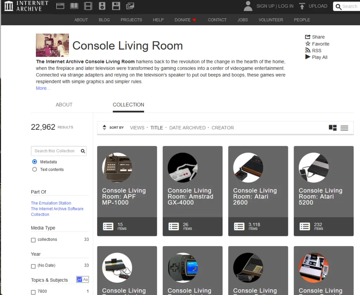
Task: Open the DATE ARCHIVED sort option
Action: click(x=187, y=128)
